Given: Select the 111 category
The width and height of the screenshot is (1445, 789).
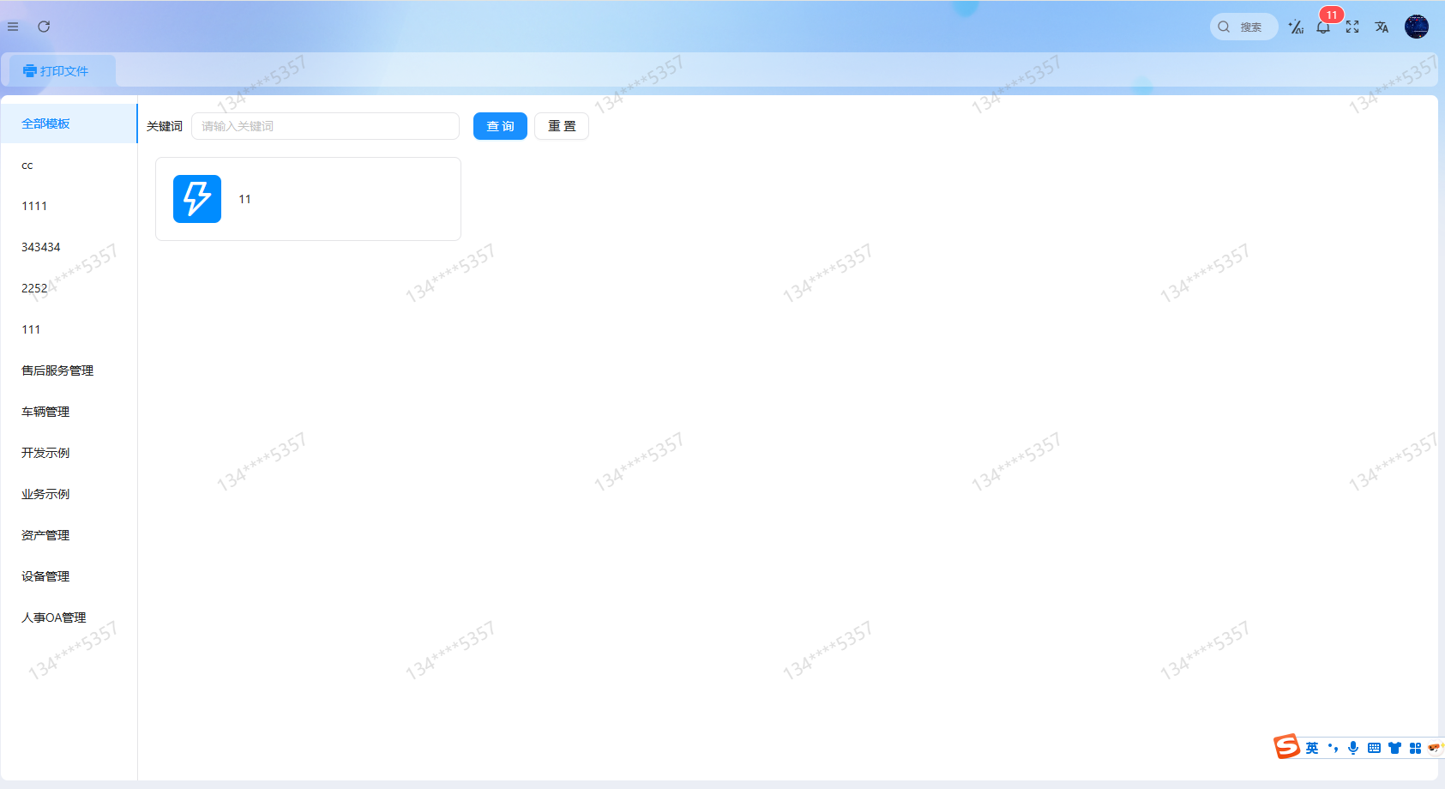Looking at the screenshot, I should pos(69,329).
